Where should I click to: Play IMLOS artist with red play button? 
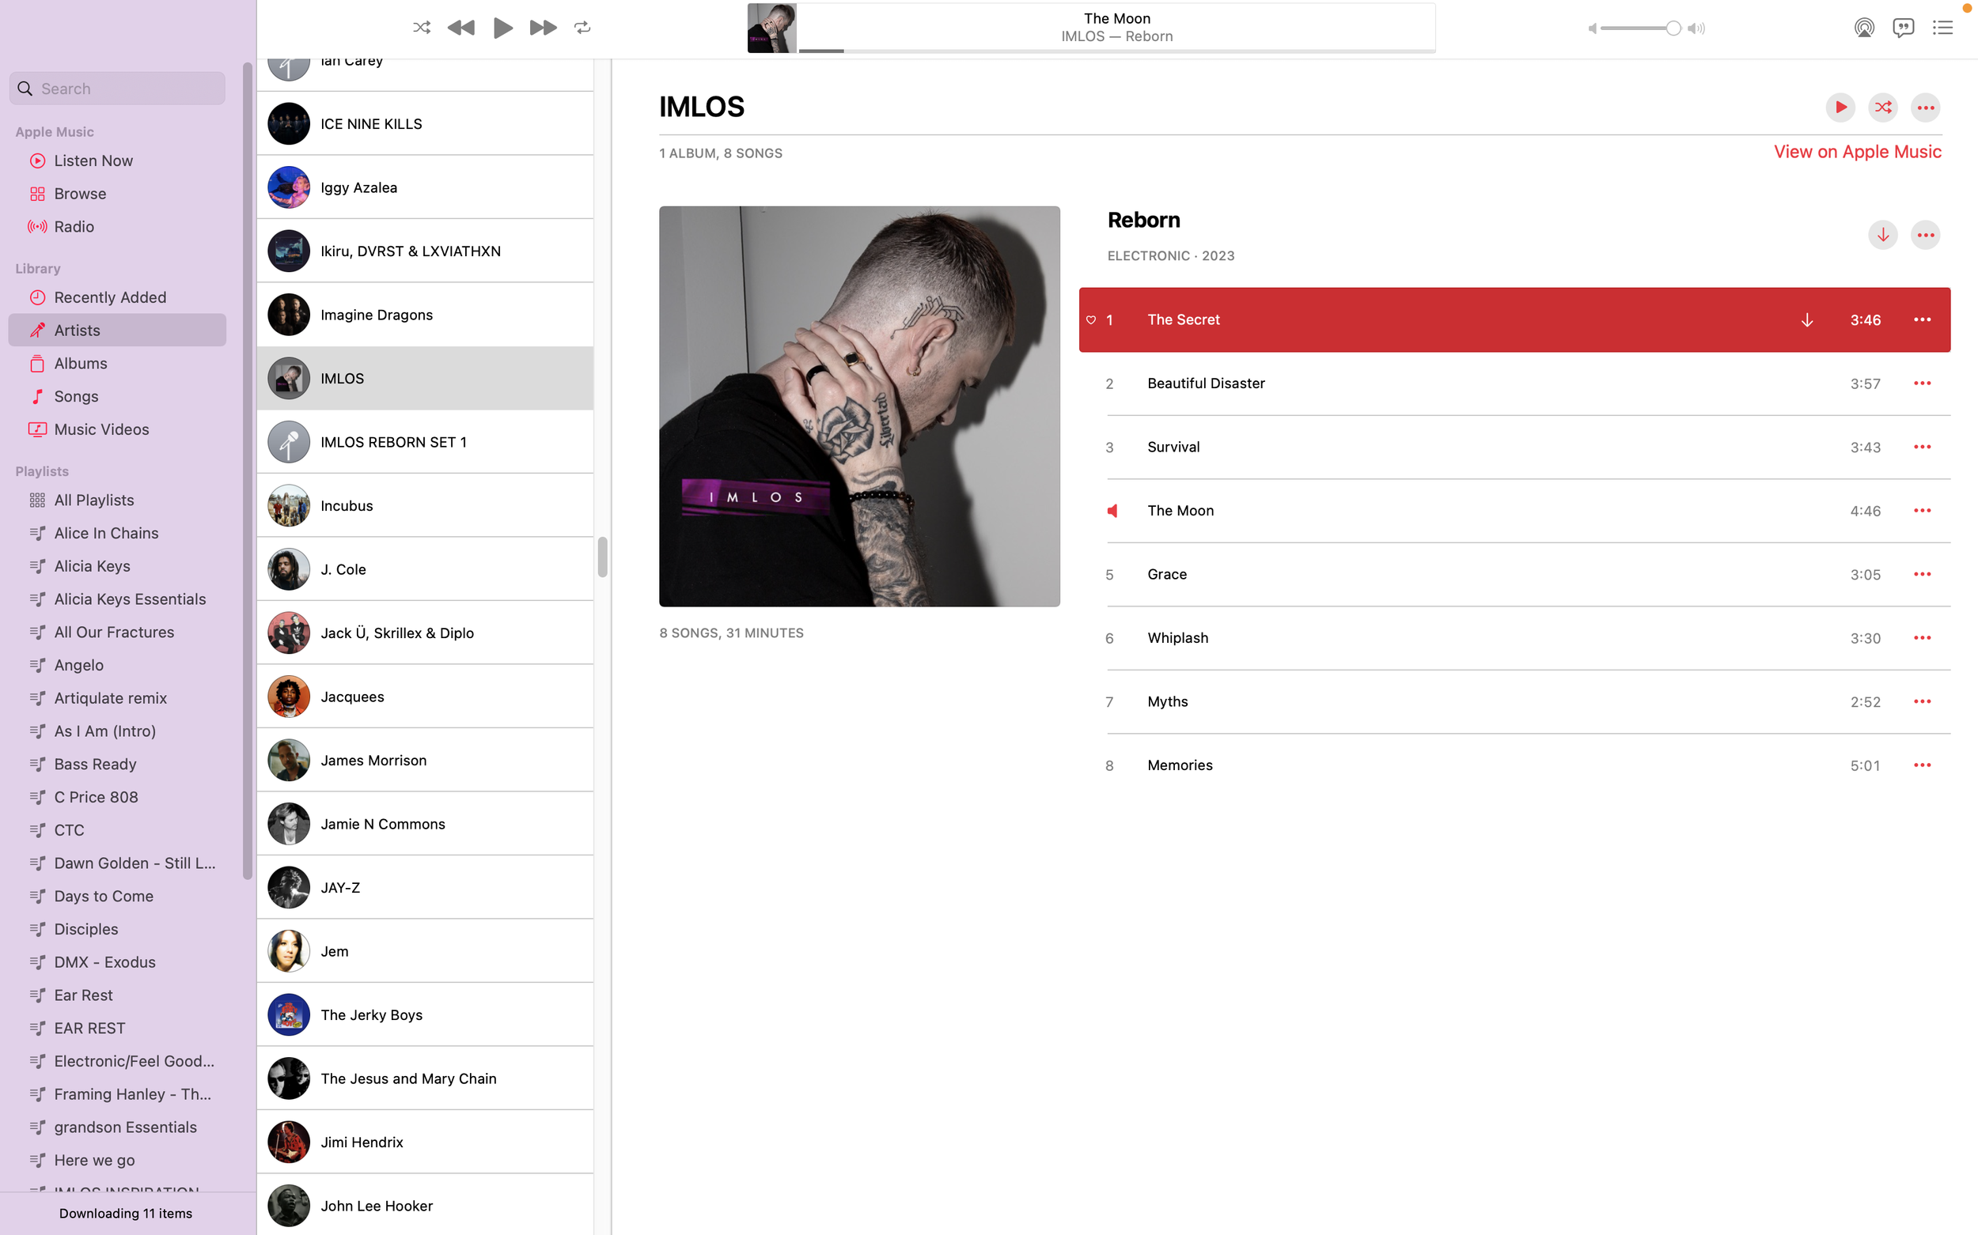coord(1840,108)
